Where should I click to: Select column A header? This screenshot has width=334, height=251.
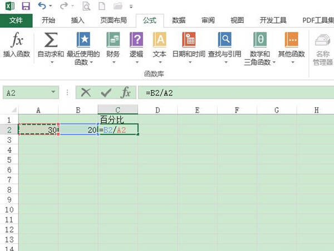(38, 110)
